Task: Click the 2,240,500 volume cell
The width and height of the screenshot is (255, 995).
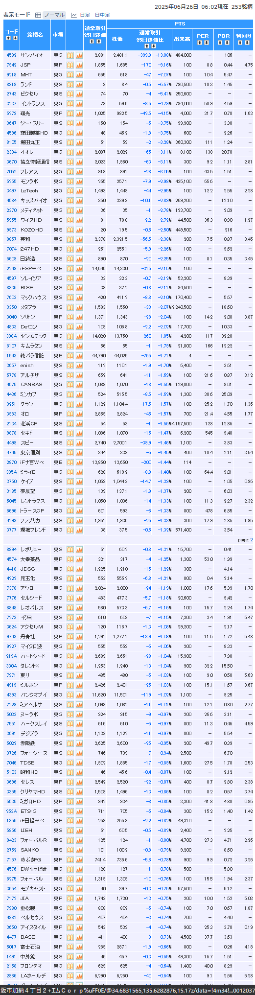Action: [x=182, y=307]
